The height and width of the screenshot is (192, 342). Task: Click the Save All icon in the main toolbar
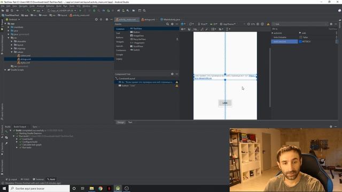pos(7,11)
